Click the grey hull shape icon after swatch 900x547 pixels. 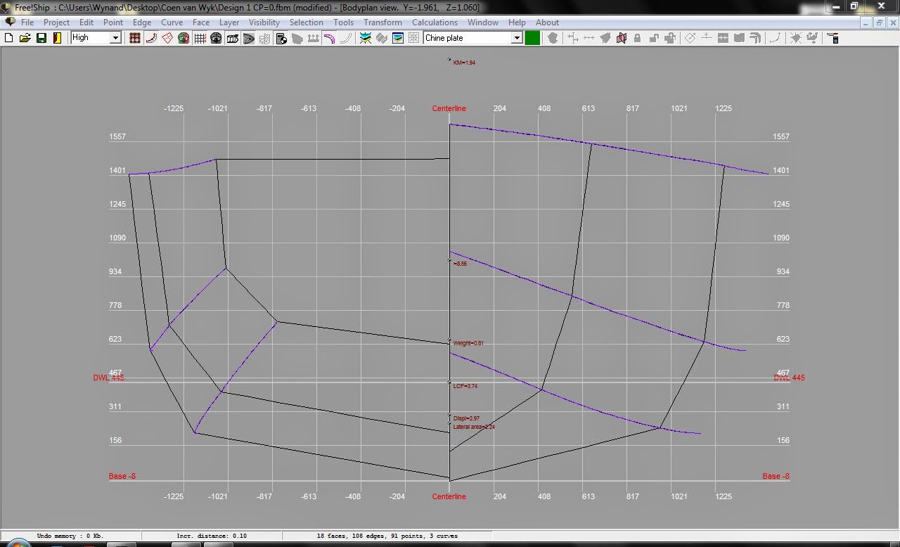point(553,38)
